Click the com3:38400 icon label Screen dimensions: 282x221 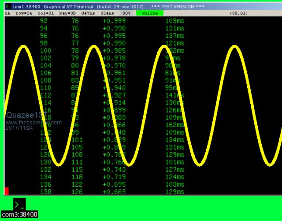point(19,214)
